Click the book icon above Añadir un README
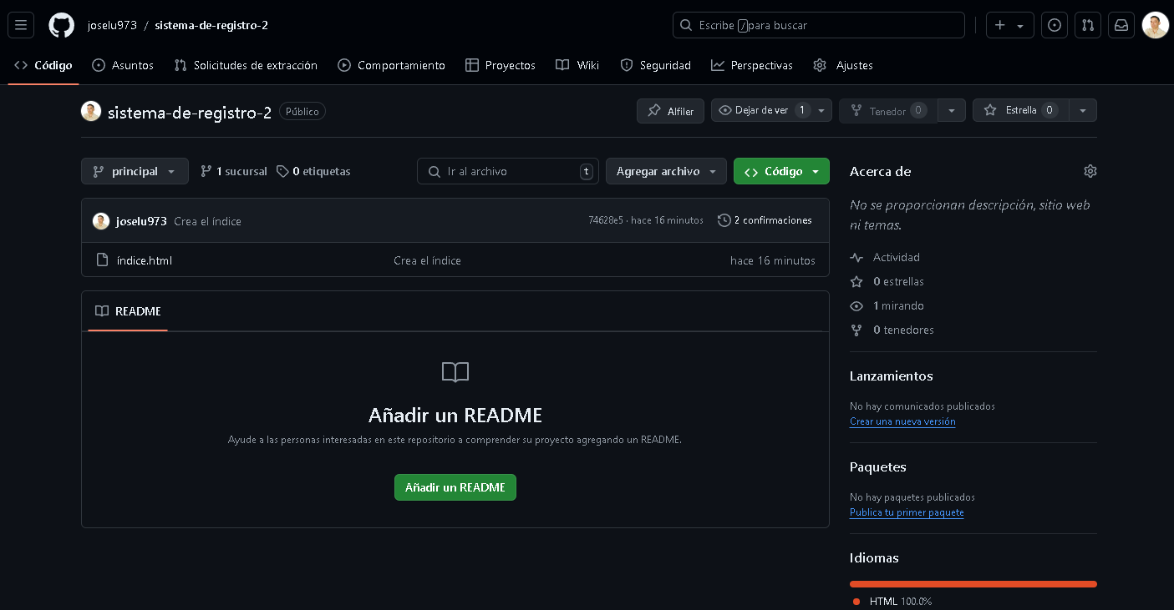The image size is (1174, 610). [x=455, y=372]
